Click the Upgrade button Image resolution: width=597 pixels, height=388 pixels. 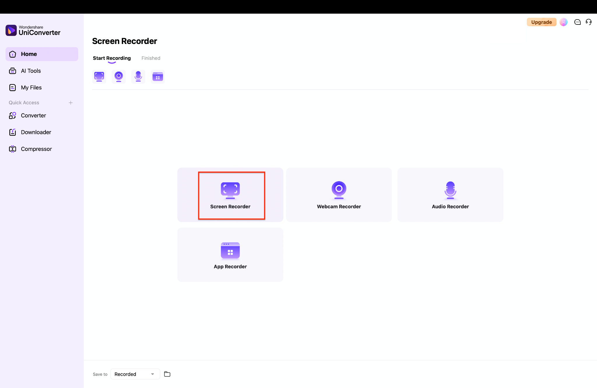click(x=541, y=22)
